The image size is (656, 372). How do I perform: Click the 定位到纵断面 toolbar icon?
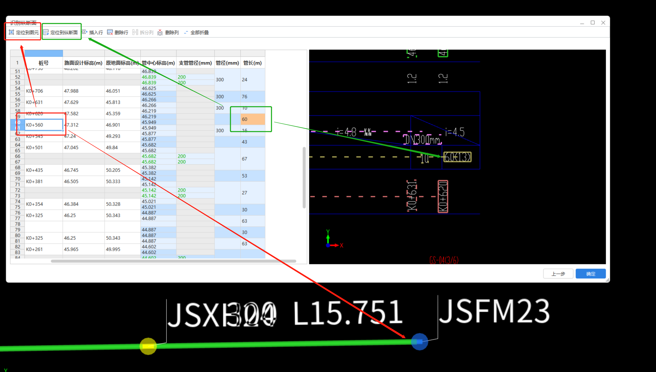[46, 32]
